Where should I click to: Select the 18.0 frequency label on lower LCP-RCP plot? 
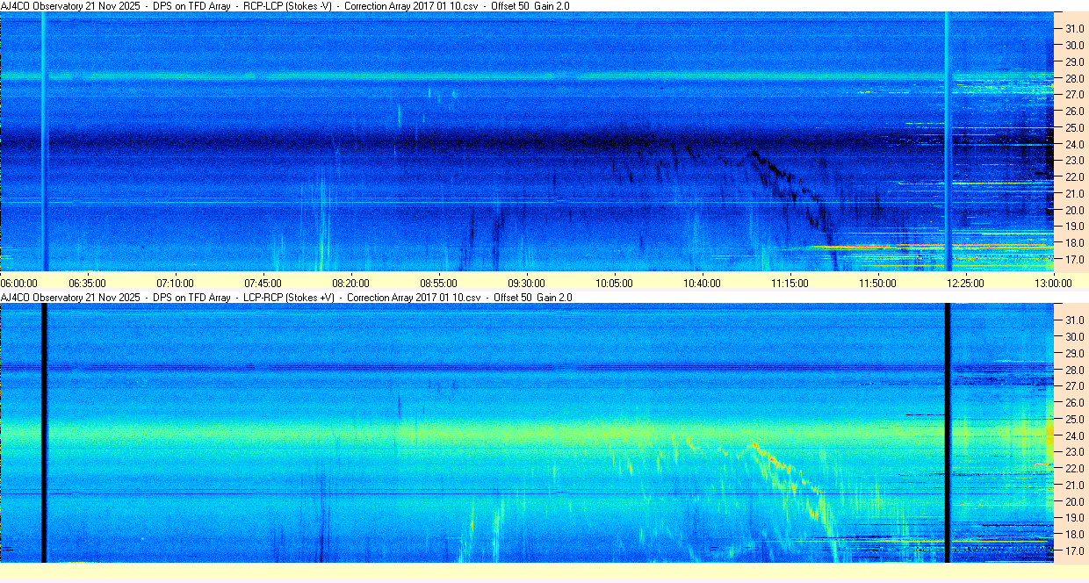coord(1075,535)
